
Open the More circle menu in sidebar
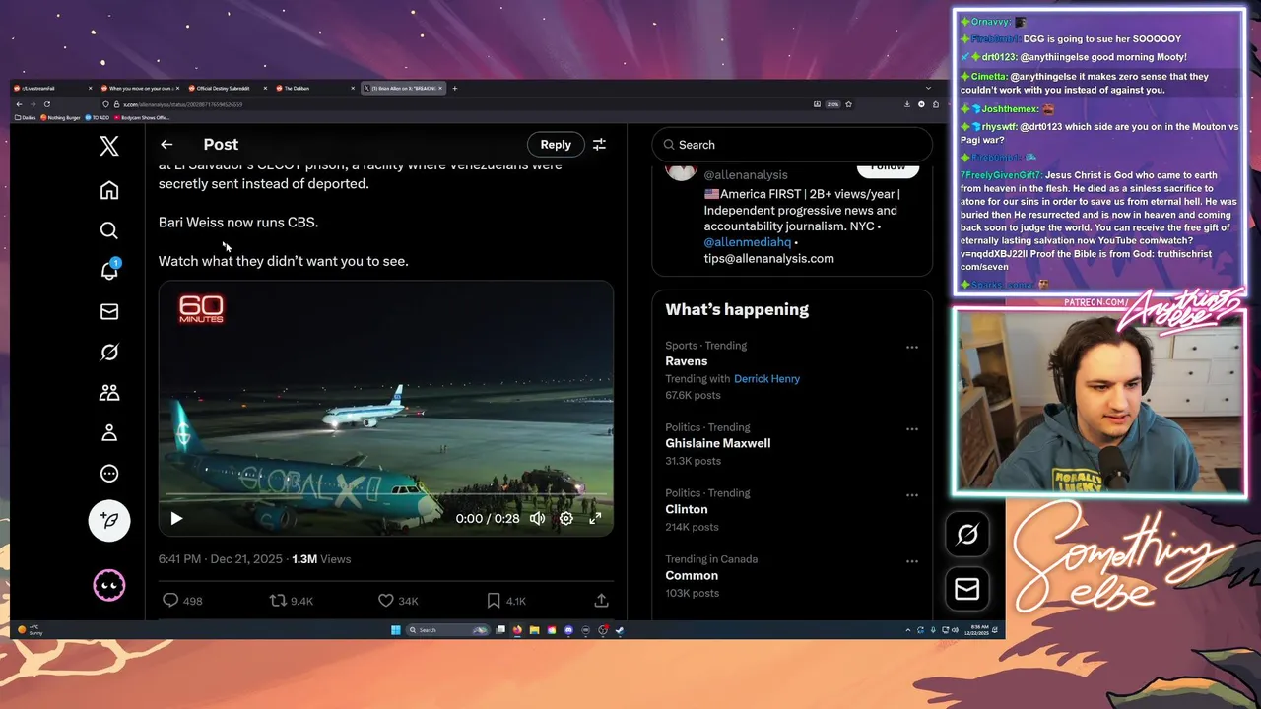(109, 473)
